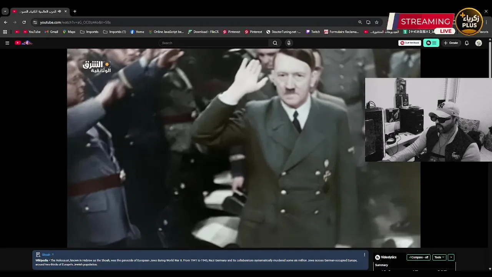Open the account avatar menu
The image size is (492, 277).
(x=479, y=43)
